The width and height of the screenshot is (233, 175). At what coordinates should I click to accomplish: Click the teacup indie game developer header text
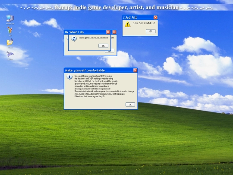116,7
